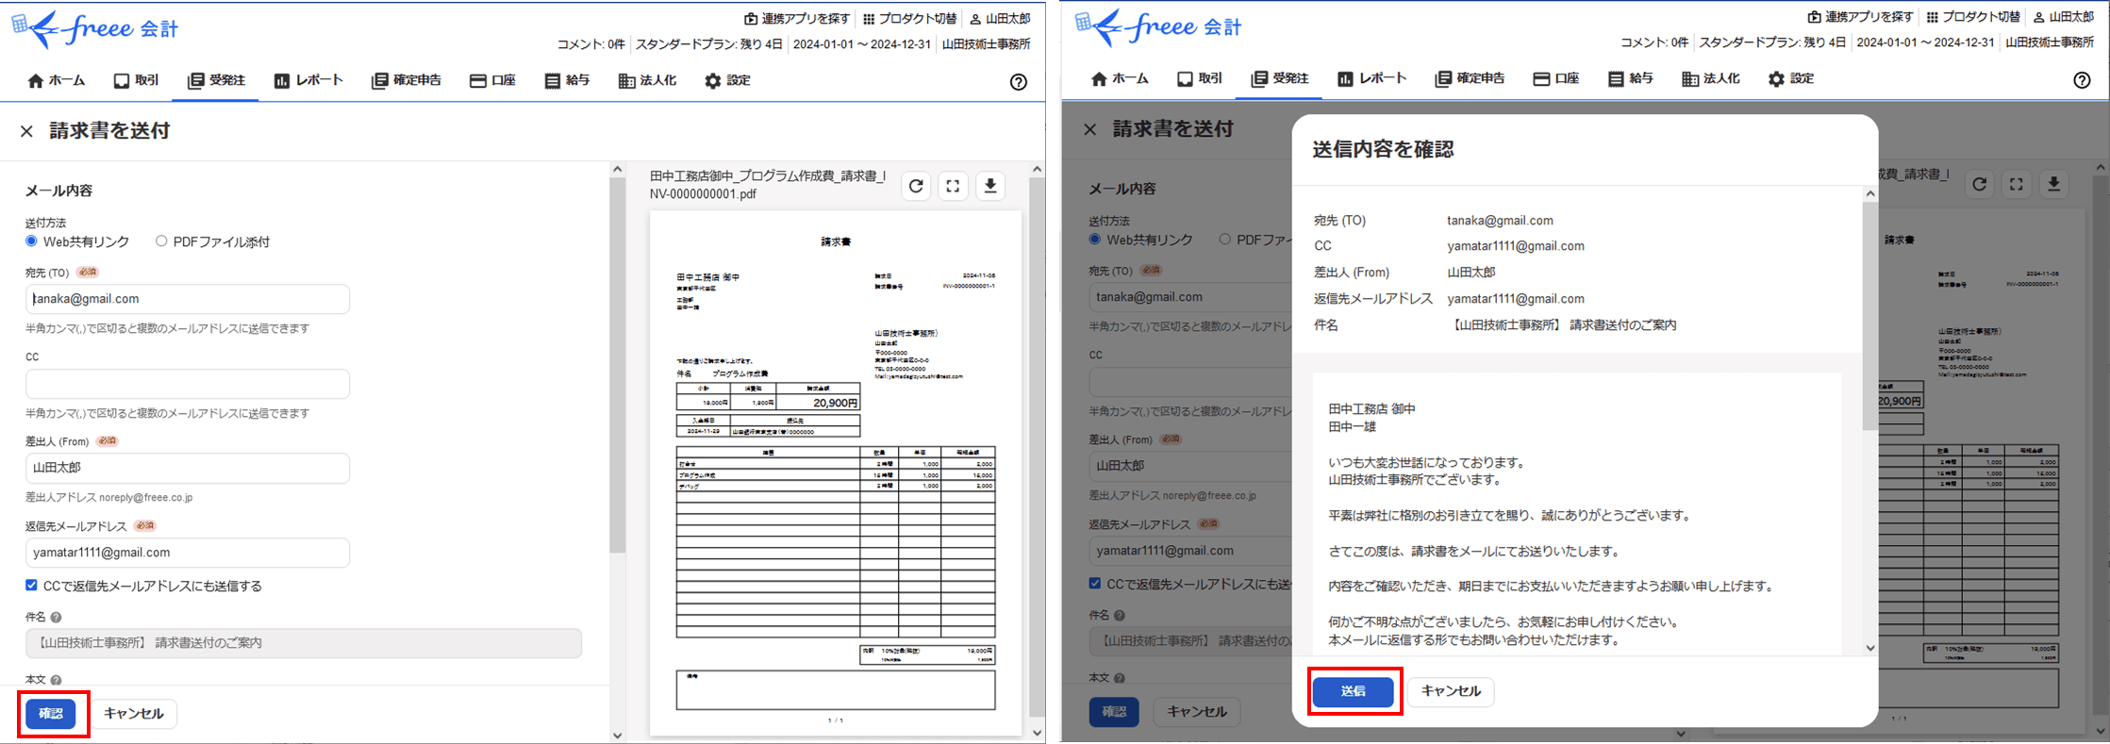
Task: Open 口座 menu in the left window
Action: 492,81
